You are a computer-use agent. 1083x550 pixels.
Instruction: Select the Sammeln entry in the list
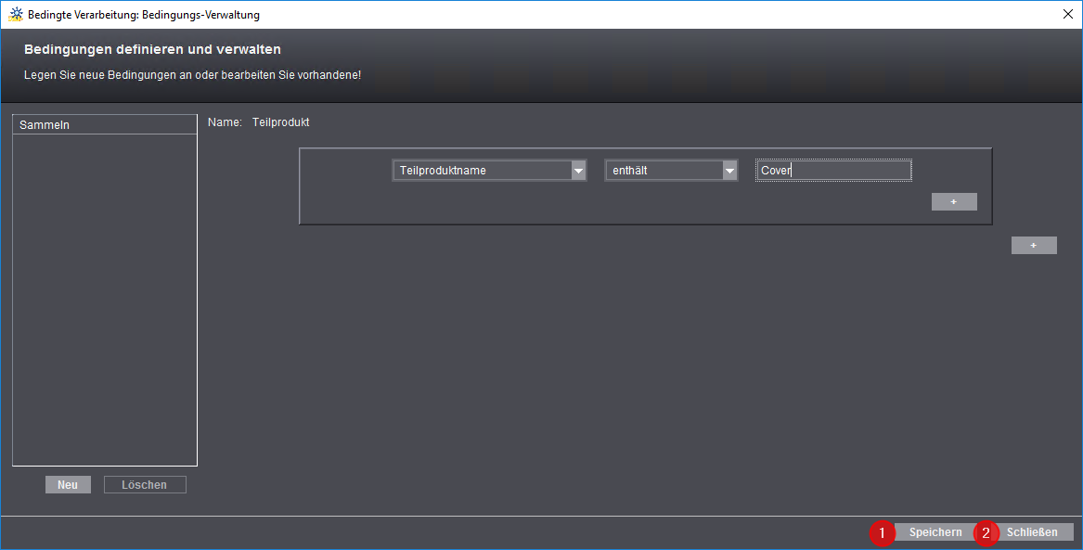coord(104,124)
